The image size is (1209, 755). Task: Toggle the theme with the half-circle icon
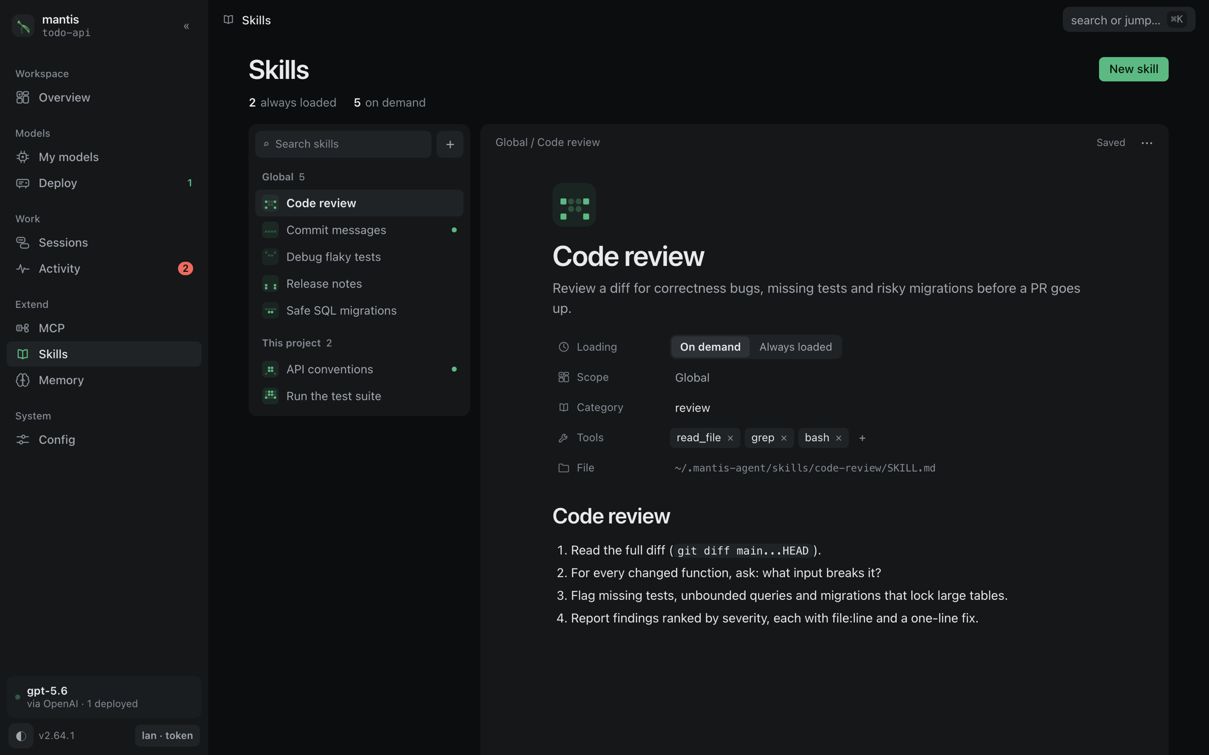click(21, 735)
